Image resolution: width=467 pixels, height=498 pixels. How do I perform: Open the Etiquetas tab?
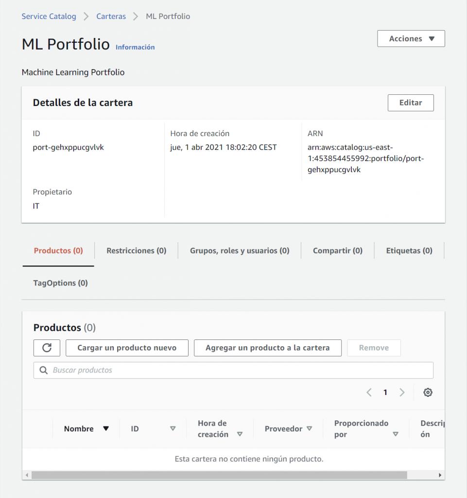(x=409, y=250)
